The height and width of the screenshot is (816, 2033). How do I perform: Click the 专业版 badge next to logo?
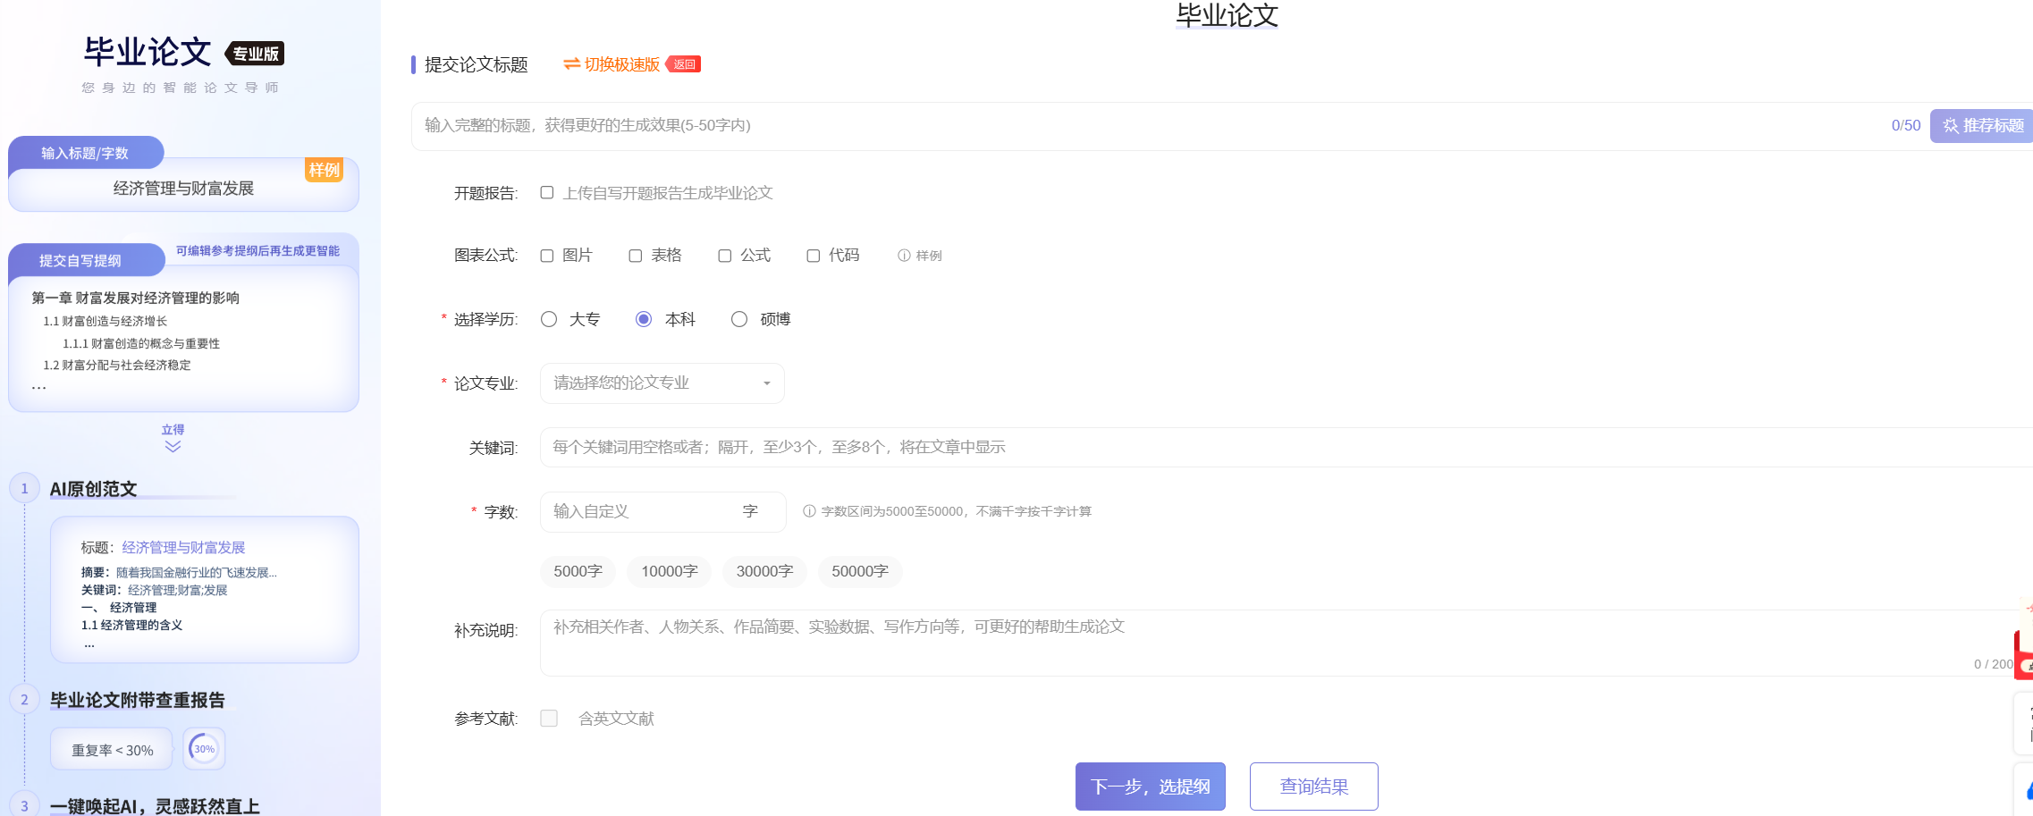[255, 54]
